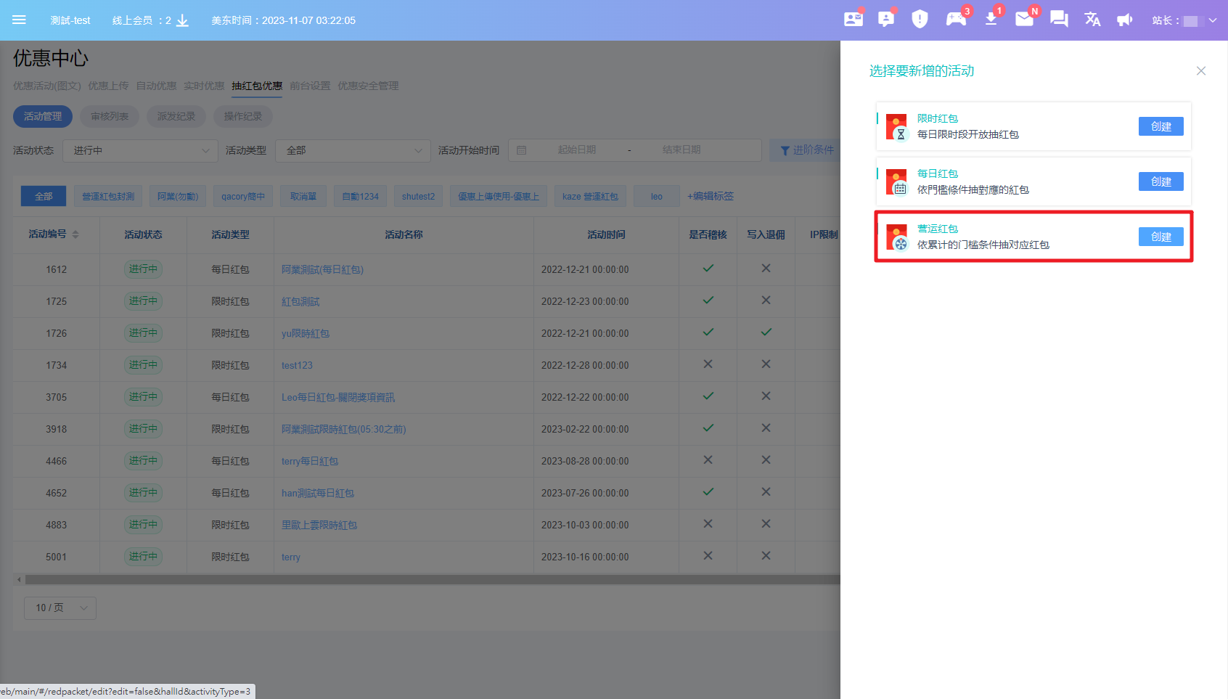The image size is (1228, 699).
Task: Open the 10/页 page size dropdown
Action: click(x=60, y=608)
